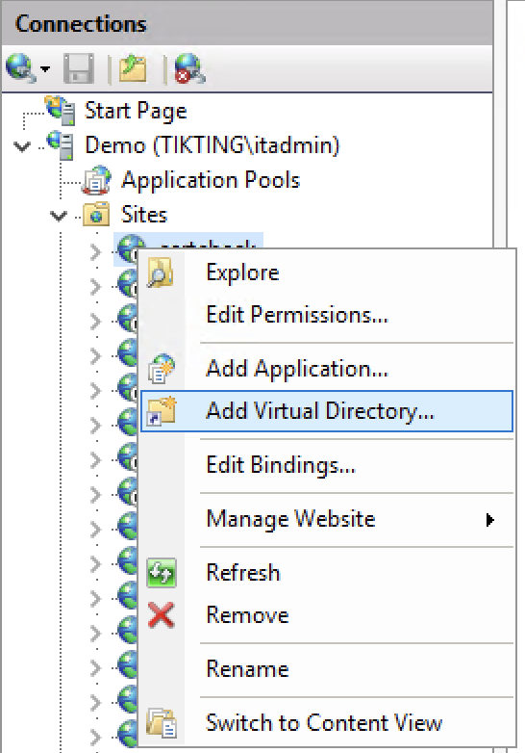This screenshot has height=753, width=525.
Task: Click the Add Application icon
Action: pyautogui.click(x=161, y=369)
